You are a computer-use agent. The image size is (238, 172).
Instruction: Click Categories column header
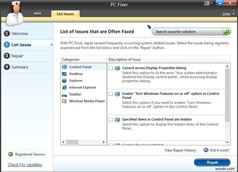(x=83, y=59)
